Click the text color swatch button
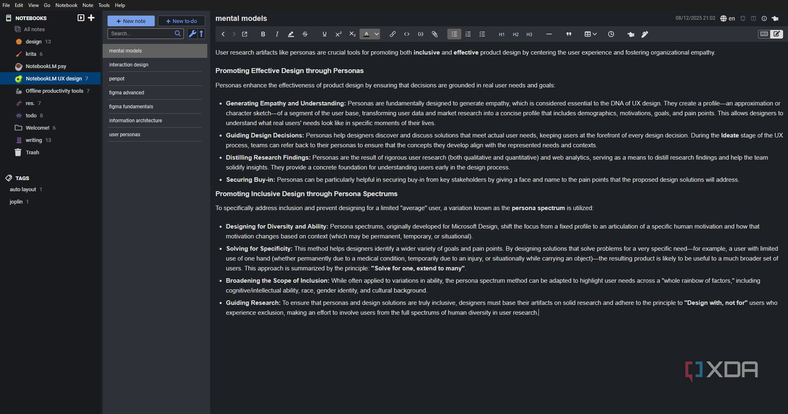 coord(366,34)
